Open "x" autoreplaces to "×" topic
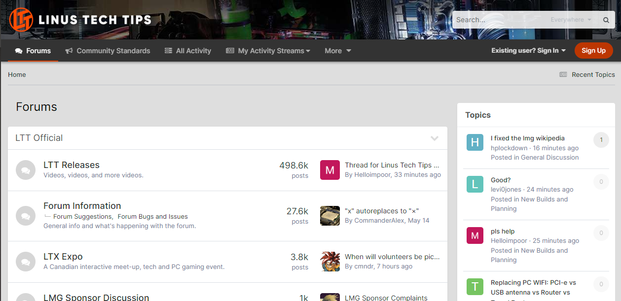 [x=382, y=211]
